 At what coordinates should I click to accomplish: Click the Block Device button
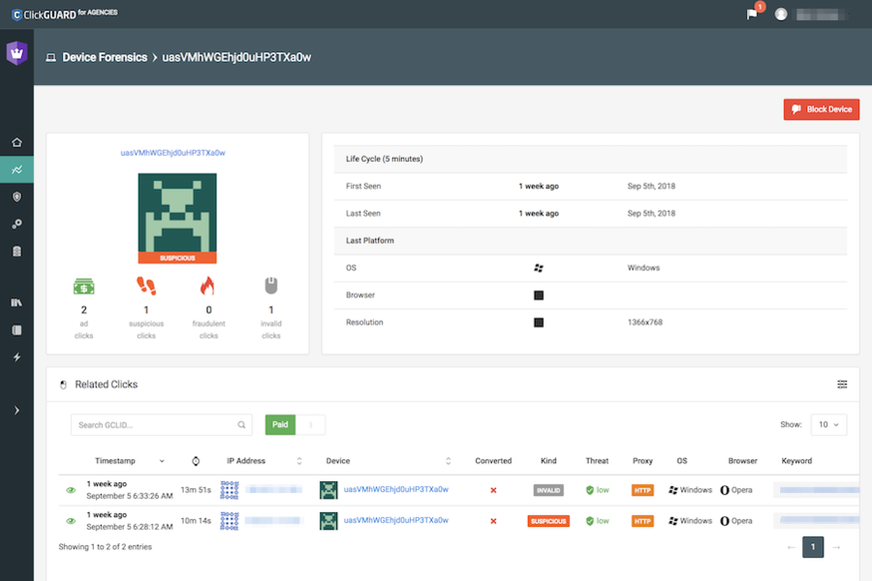(822, 109)
